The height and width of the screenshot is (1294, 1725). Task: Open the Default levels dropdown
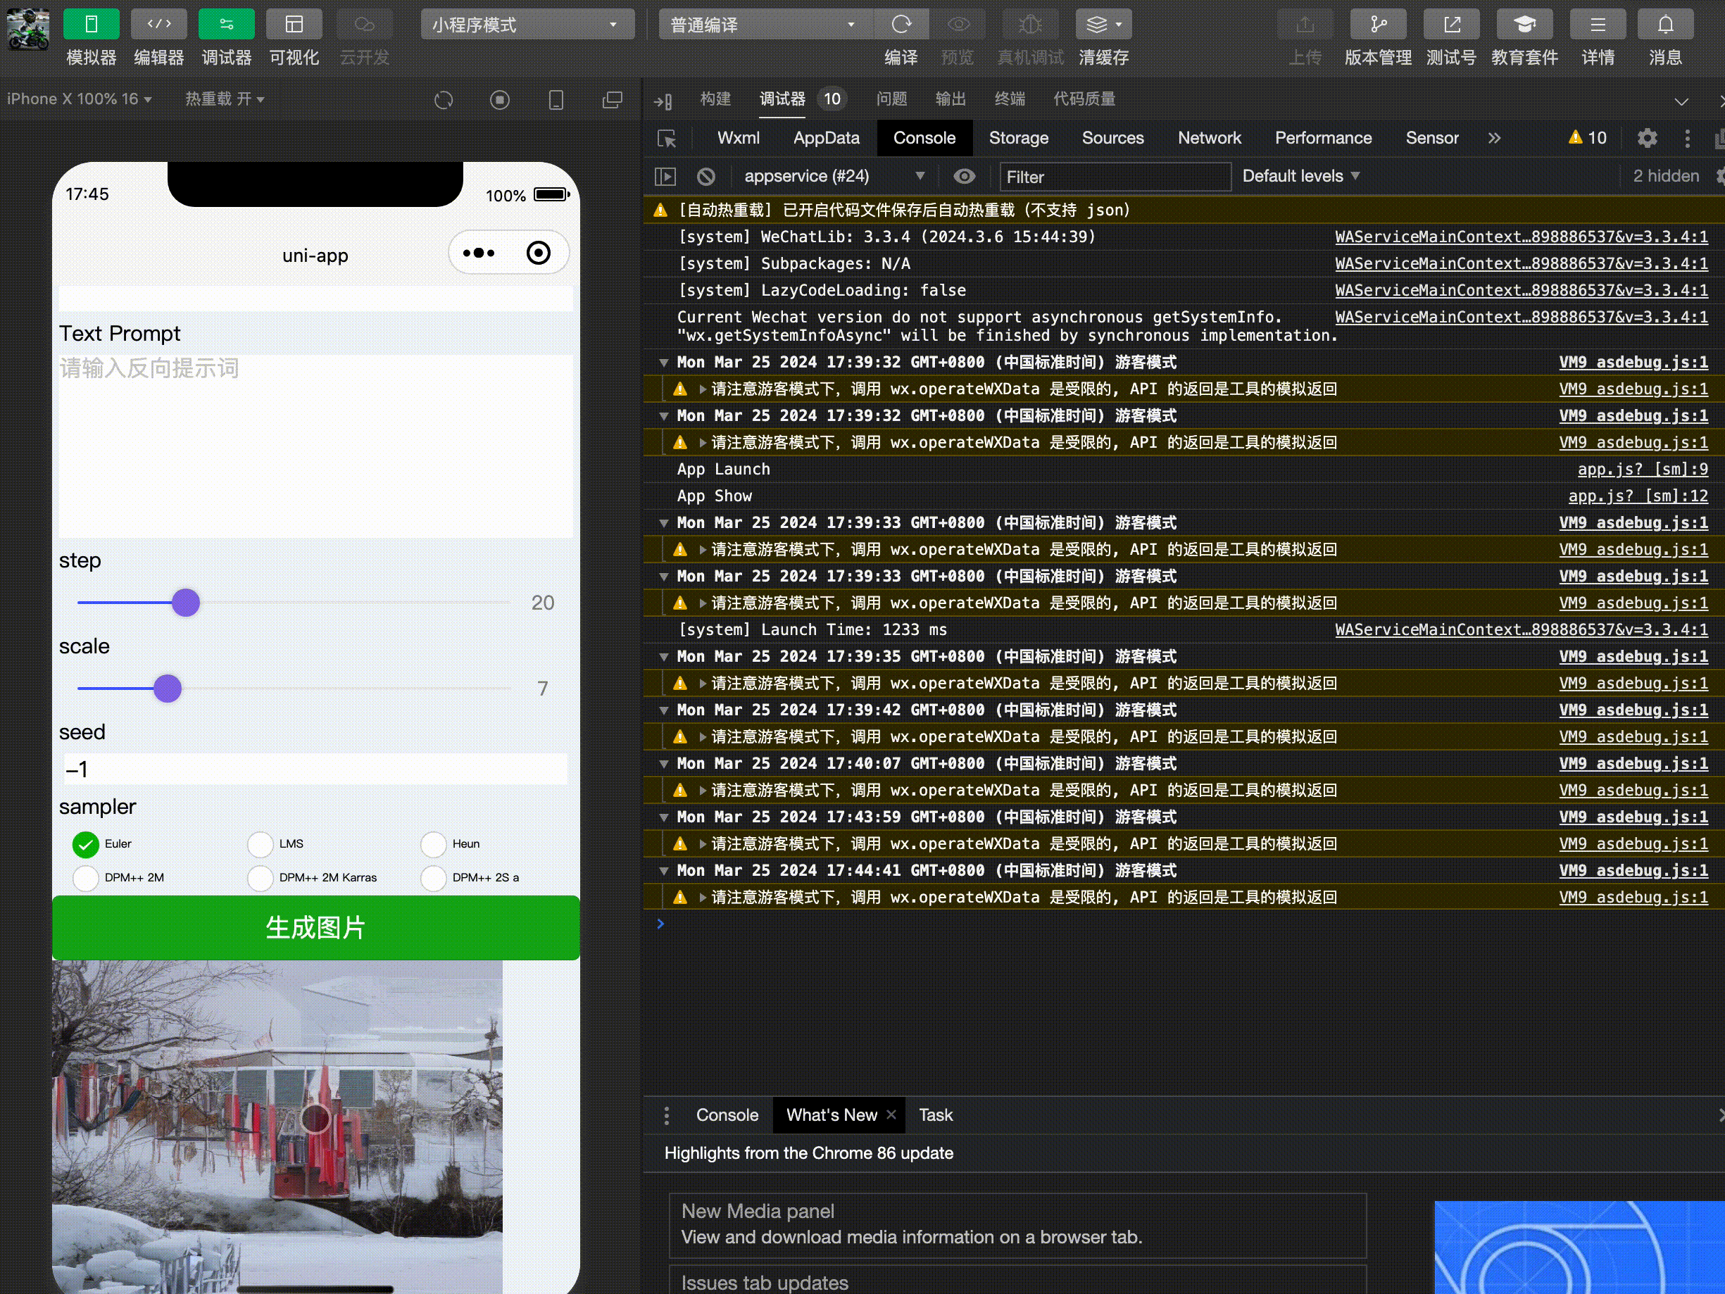tap(1300, 176)
